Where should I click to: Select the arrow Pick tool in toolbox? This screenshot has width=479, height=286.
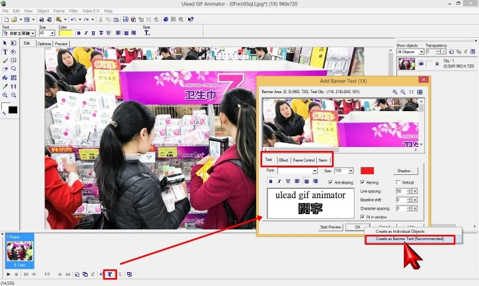pyautogui.click(x=5, y=43)
